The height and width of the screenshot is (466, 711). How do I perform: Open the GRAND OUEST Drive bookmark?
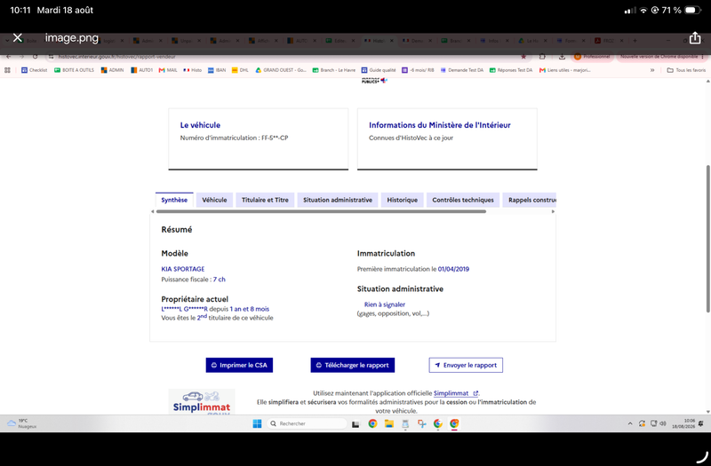281,70
